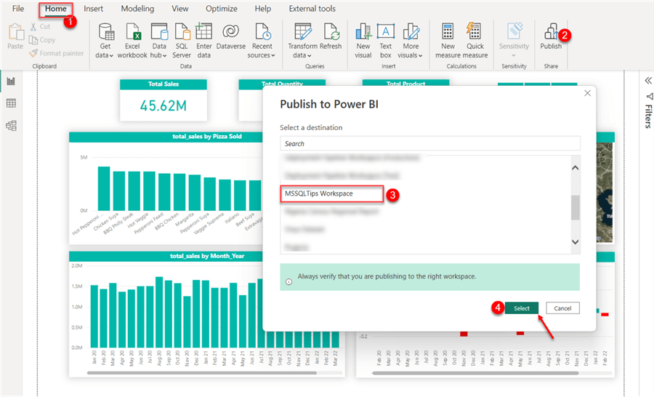
Task: Expand the Recent sources dropdown
Action: 272,55
